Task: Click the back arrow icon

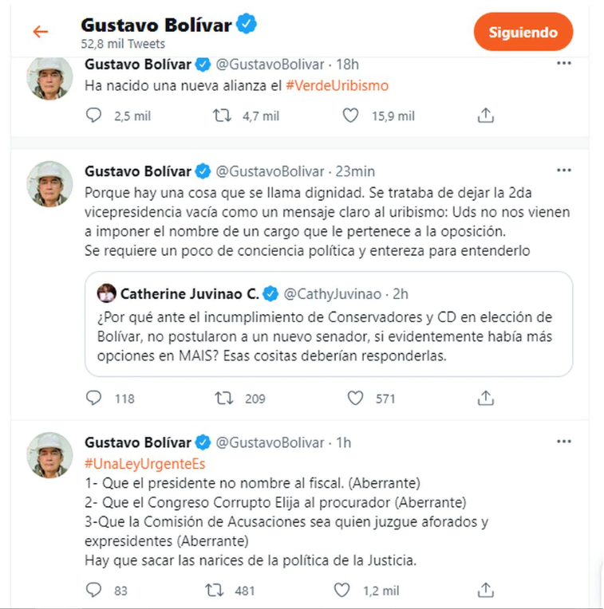Action: click(x=40, y=32)
